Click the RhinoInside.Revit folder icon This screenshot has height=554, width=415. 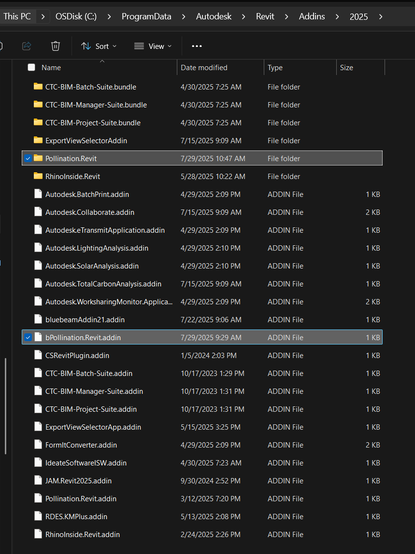(38, 176)
